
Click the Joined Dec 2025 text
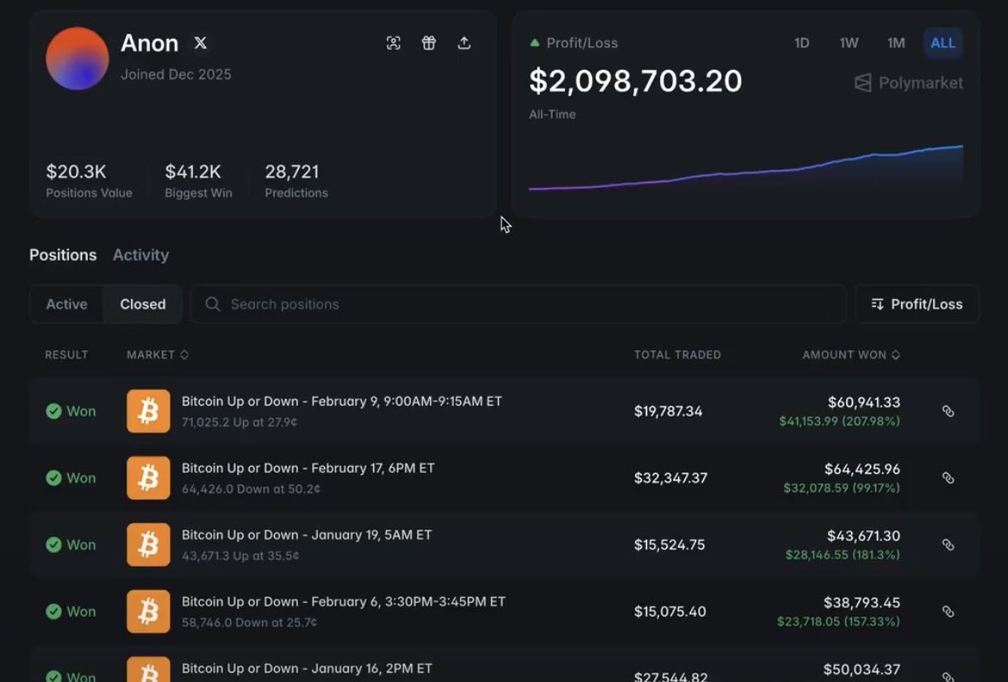(x=176, y=75)
